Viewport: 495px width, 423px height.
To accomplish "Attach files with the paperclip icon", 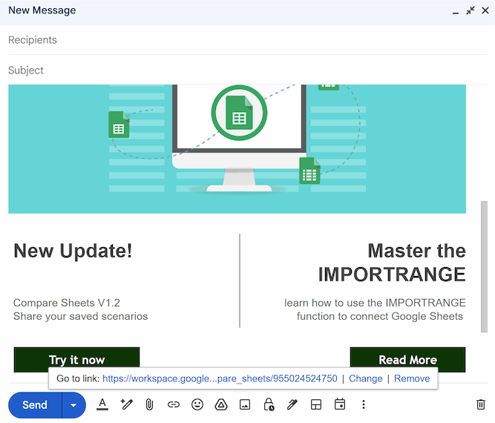I will tap(149, 404).
